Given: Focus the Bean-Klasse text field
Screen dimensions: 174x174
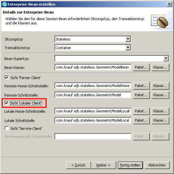Looking at the screenshot, I should (x=93, y=67).
